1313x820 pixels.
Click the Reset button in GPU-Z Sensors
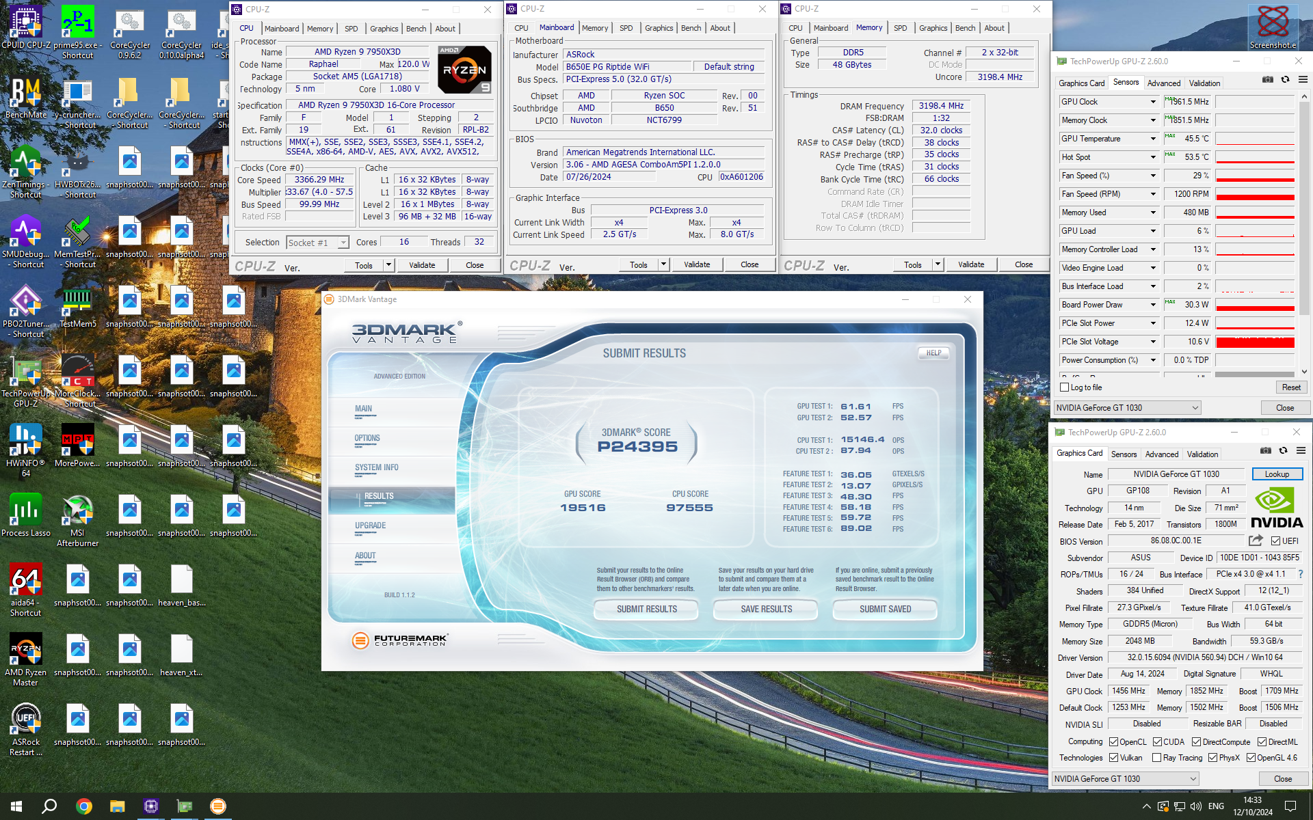tap(1291, 387)
